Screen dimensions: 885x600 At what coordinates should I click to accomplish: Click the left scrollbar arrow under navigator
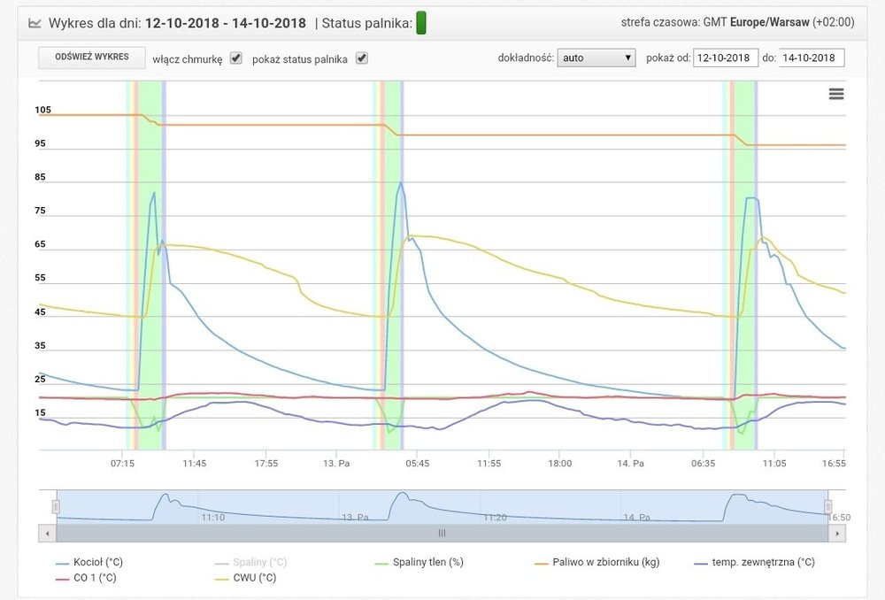46,534
